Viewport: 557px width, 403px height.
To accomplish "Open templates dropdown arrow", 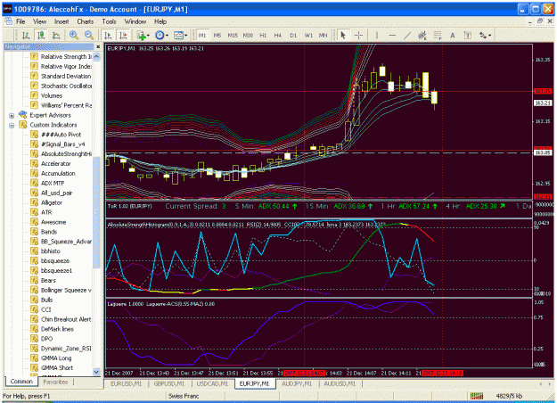I will (185, 36).
